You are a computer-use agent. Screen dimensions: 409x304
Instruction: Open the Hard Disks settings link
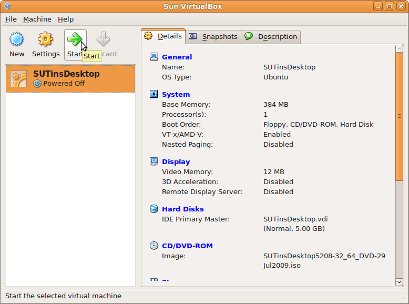[x=182, y=209]
